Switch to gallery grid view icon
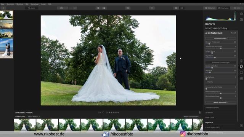This screenshot has width=244, height=137. click(176, 8)
